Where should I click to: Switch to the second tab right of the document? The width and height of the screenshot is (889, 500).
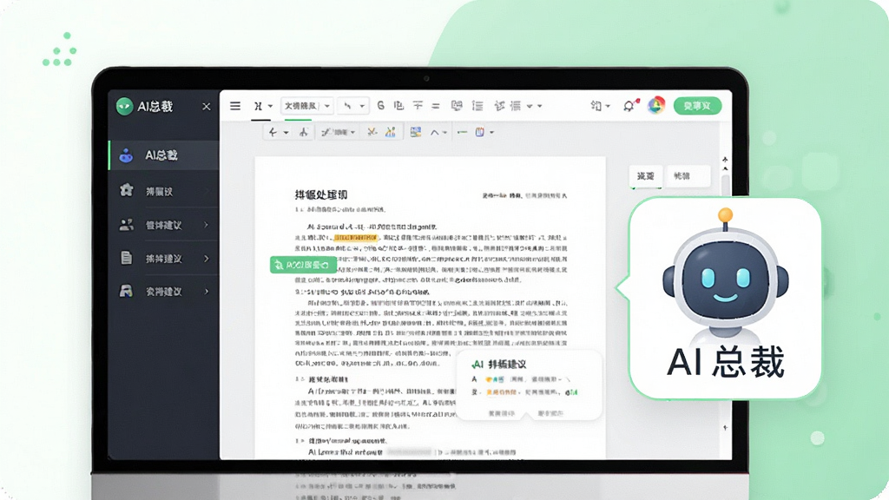click(x=688, y=176)
